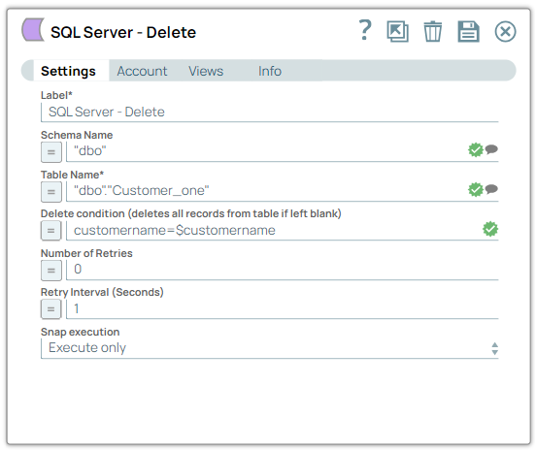
Task: Edit the Number of Retries field
Action: coord(283,270)
